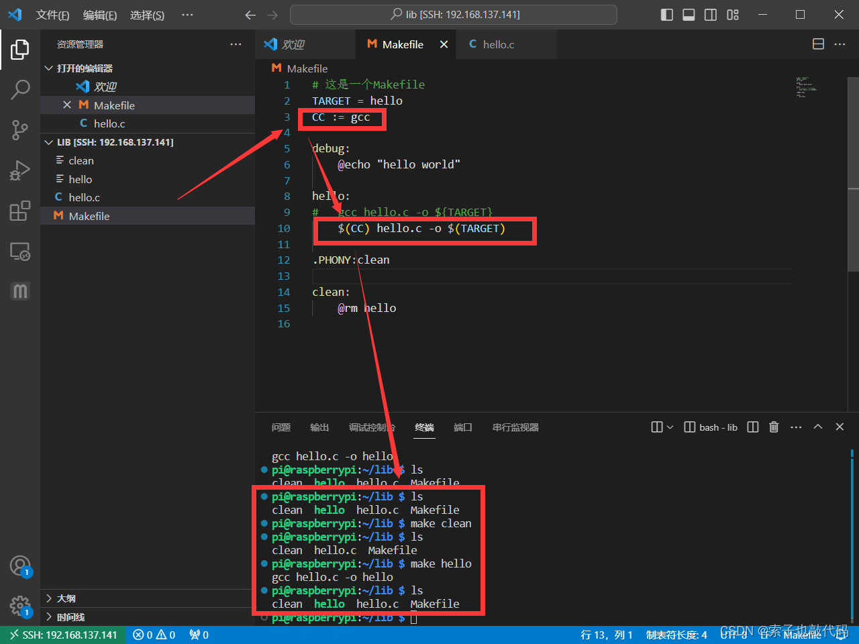Click the editor minimap preview
This screenshot has width=859, height=644.
coord(806,88)
